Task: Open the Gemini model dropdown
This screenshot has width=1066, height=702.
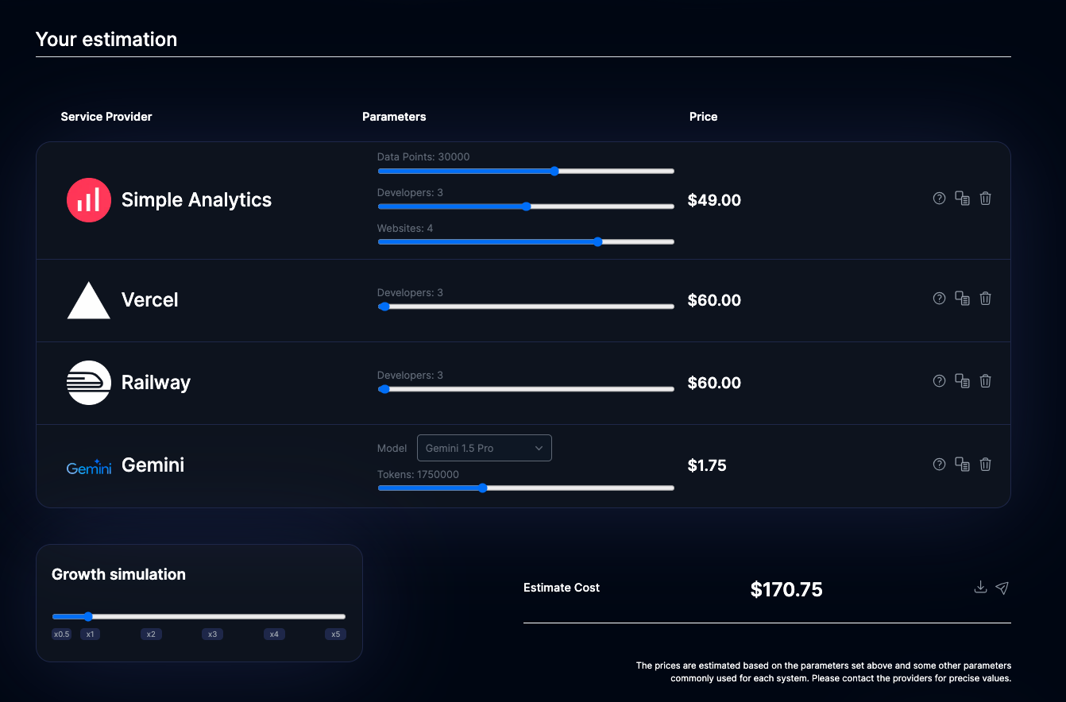Action: click(484, 447)
